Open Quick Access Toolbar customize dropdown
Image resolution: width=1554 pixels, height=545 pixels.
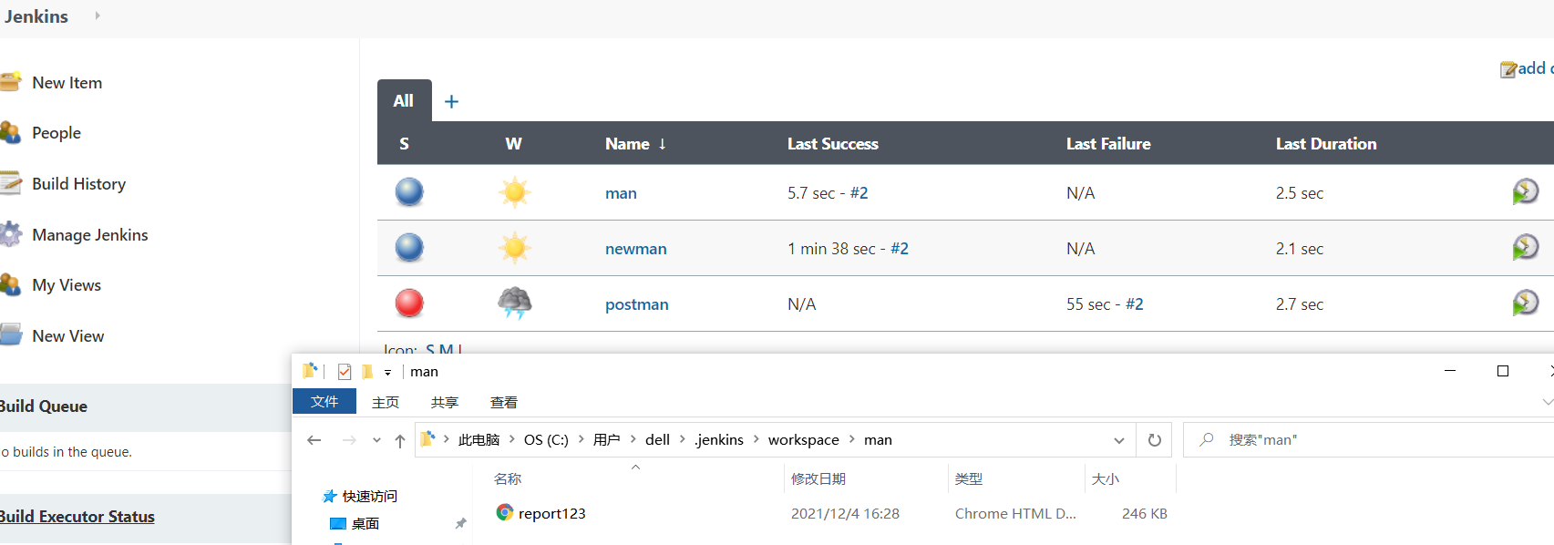[x=387, y=372]
